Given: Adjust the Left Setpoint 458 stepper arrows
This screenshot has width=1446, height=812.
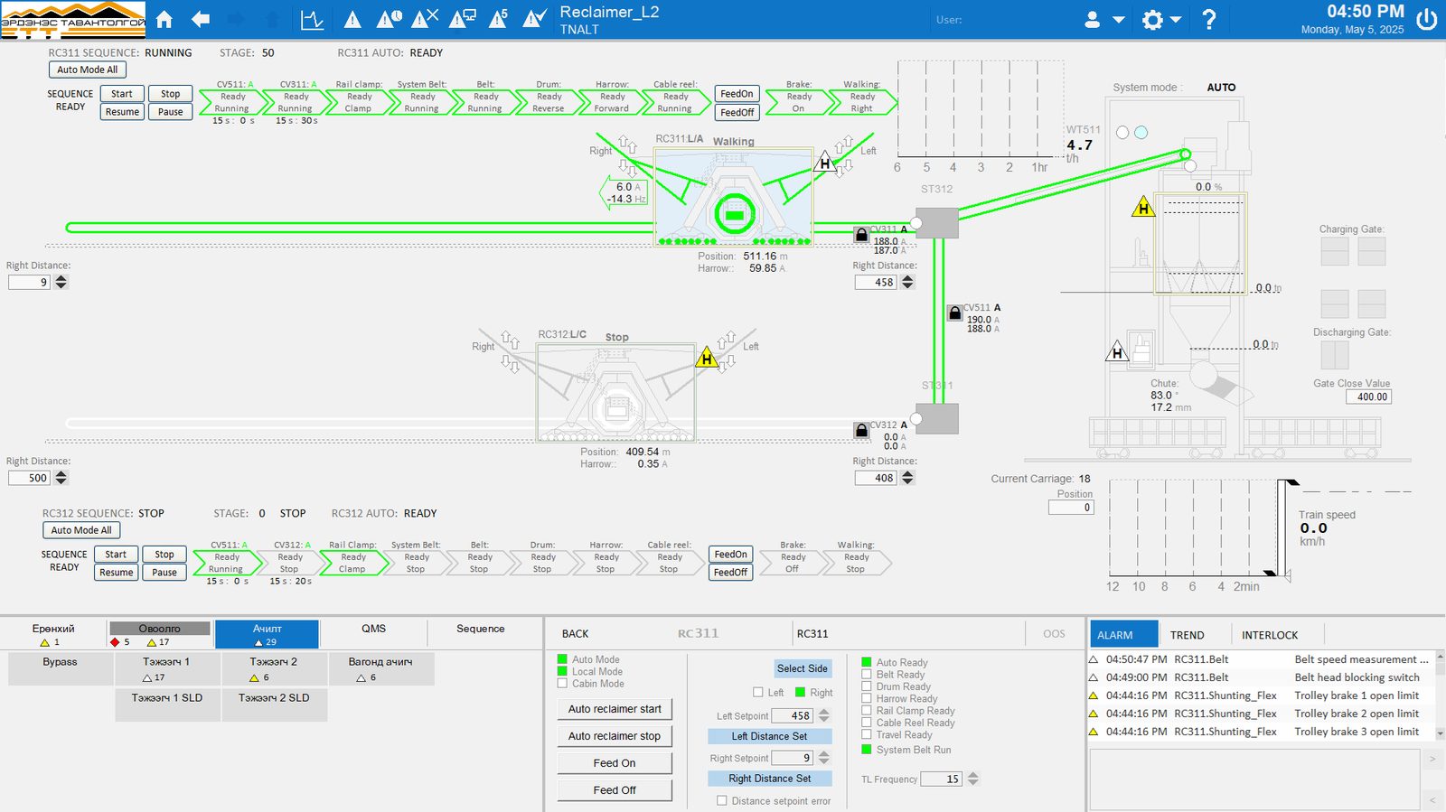Looking at the screenshot, I should [x=823, y=715].
